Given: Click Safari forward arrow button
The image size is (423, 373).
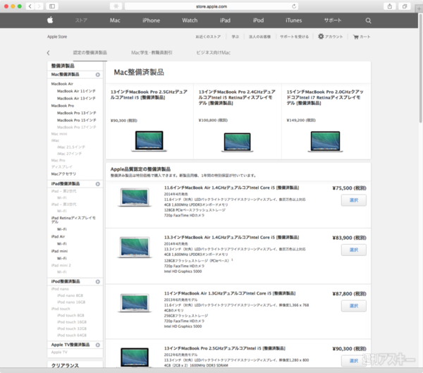Looking at the screenshot, I should 39,6.
